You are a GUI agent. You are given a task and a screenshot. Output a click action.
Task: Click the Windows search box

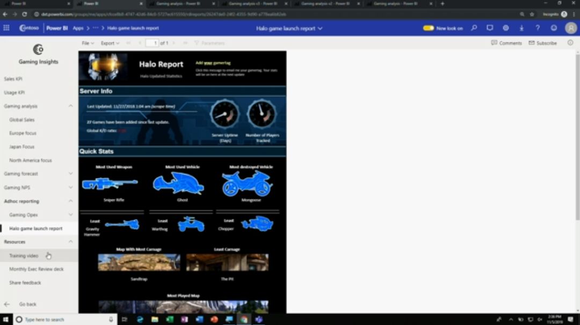65,320
